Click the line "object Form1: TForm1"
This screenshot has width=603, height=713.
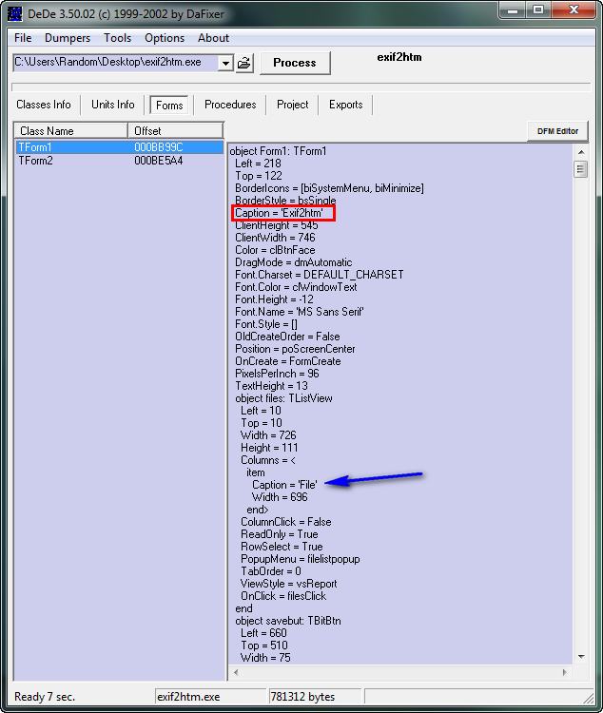(x=278, y=151)
